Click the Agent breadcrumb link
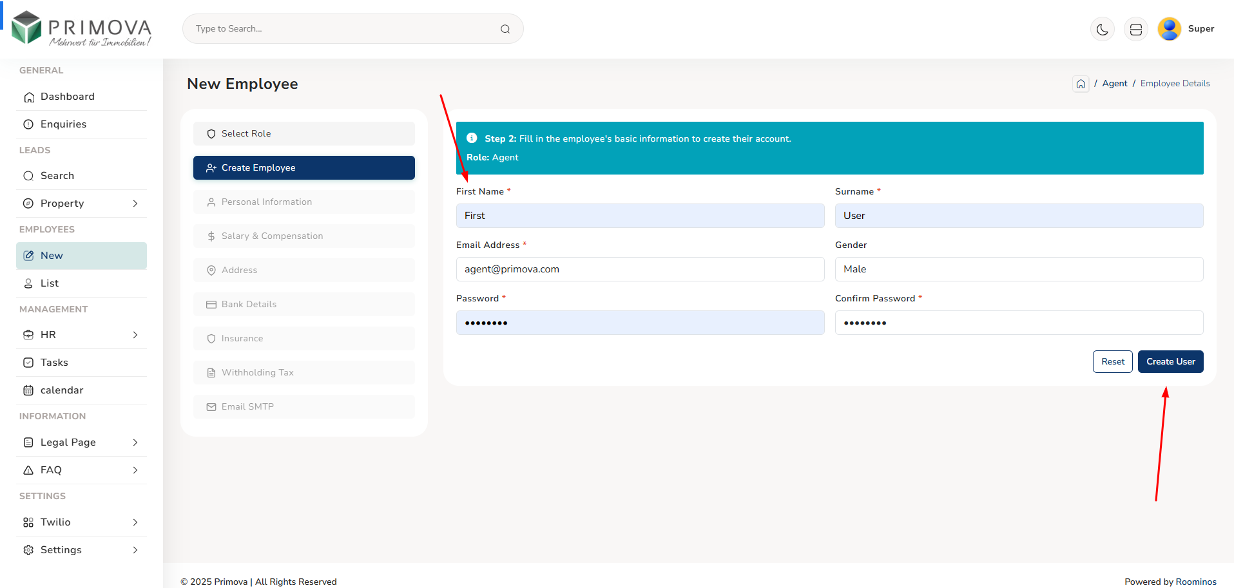 point(1114,84)
